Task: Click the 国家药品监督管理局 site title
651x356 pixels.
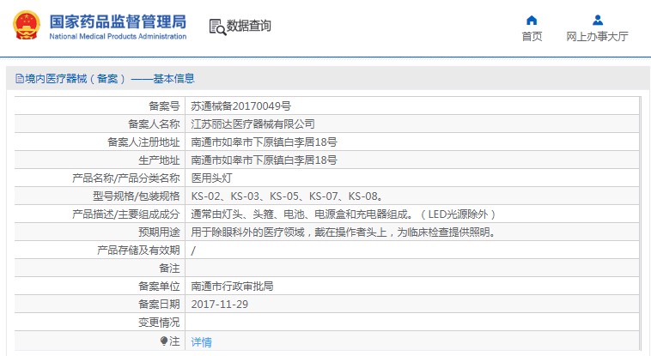Action: click(117, 21)
